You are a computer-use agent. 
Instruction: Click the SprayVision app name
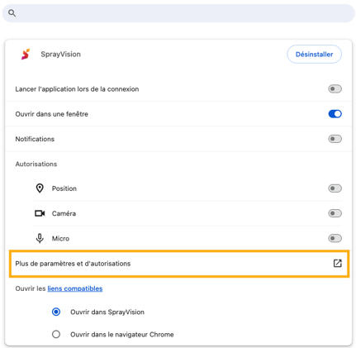point(61,55)
